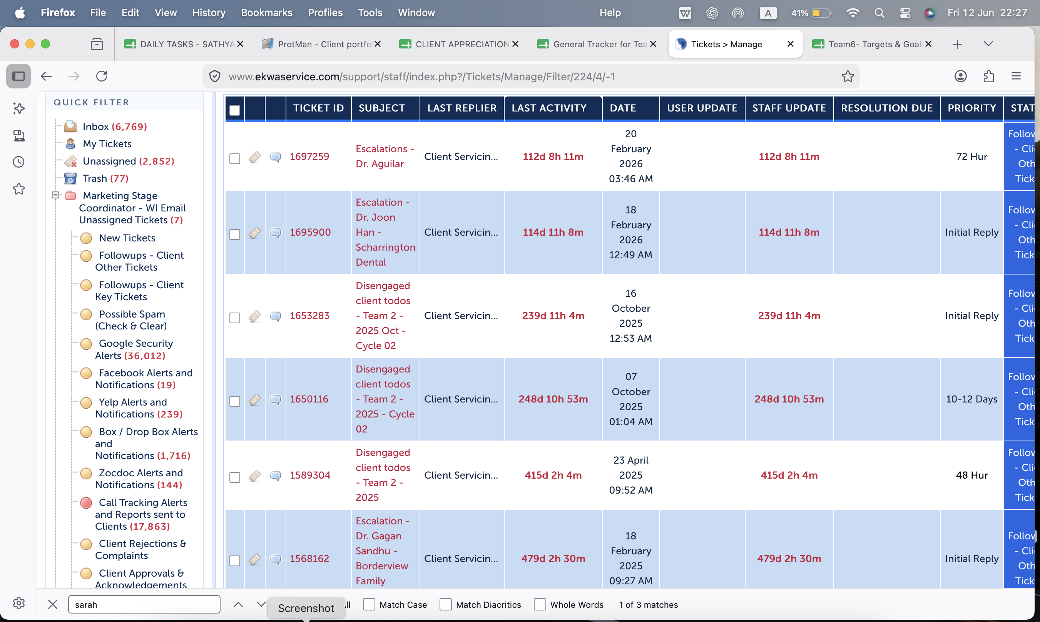
Task: Open ticket 1653283 link
Action: point(309,316)
